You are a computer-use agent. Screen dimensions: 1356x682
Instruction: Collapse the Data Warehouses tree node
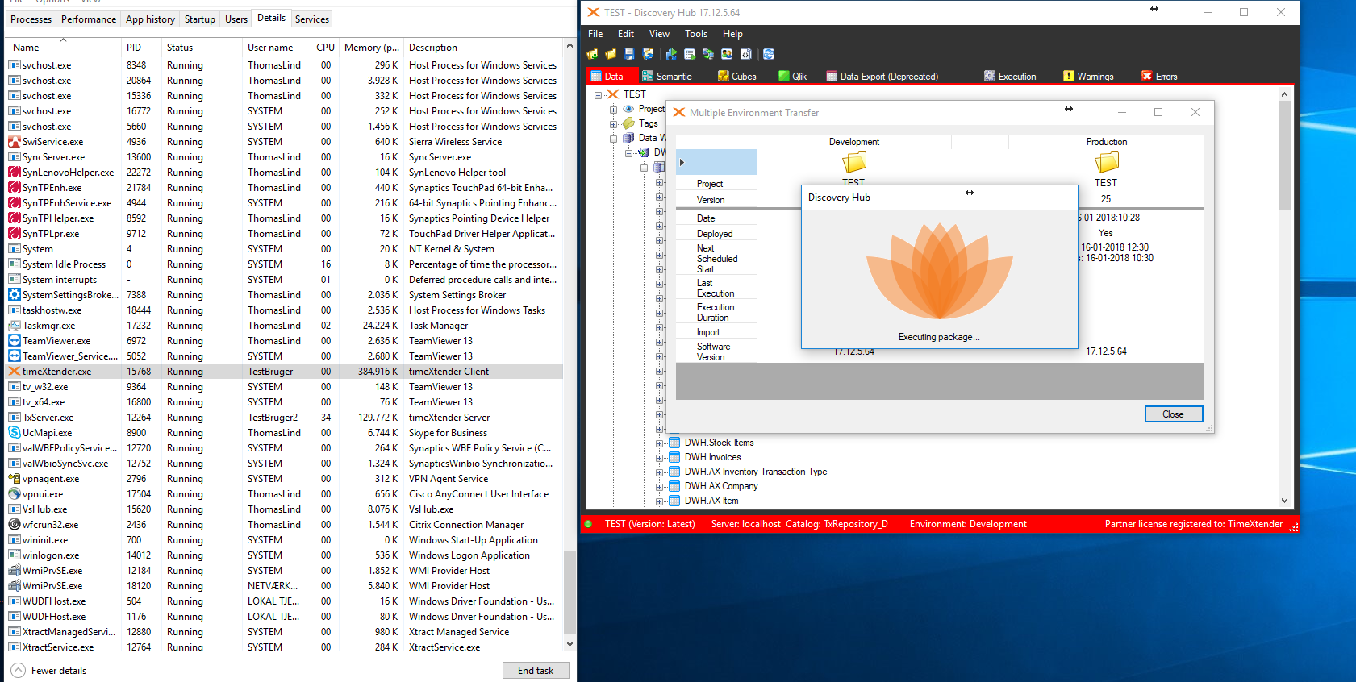click(613, 138)
